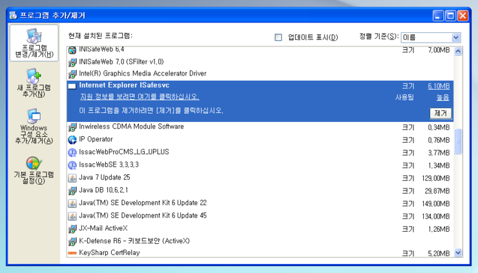Click the K-Defense R6 키보드보안 icon
Viewport: 478px width, 273px height.
click(x=72, y=241)
